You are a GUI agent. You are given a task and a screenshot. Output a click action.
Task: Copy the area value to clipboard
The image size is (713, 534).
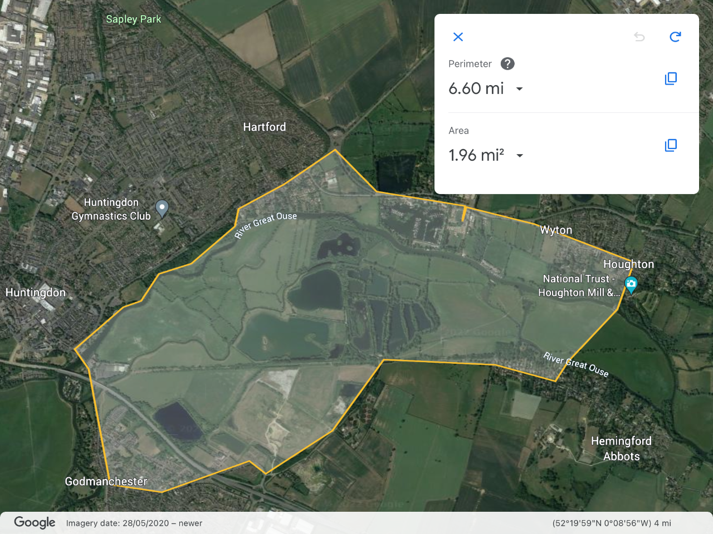coord(671,145)
